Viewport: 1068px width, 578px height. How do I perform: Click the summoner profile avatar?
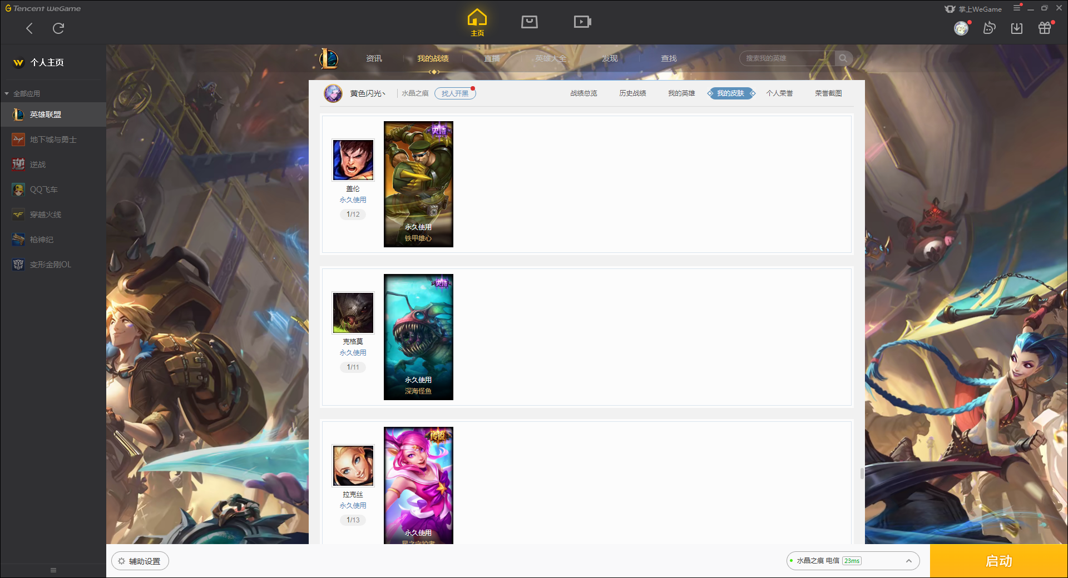tap(333, 93)
